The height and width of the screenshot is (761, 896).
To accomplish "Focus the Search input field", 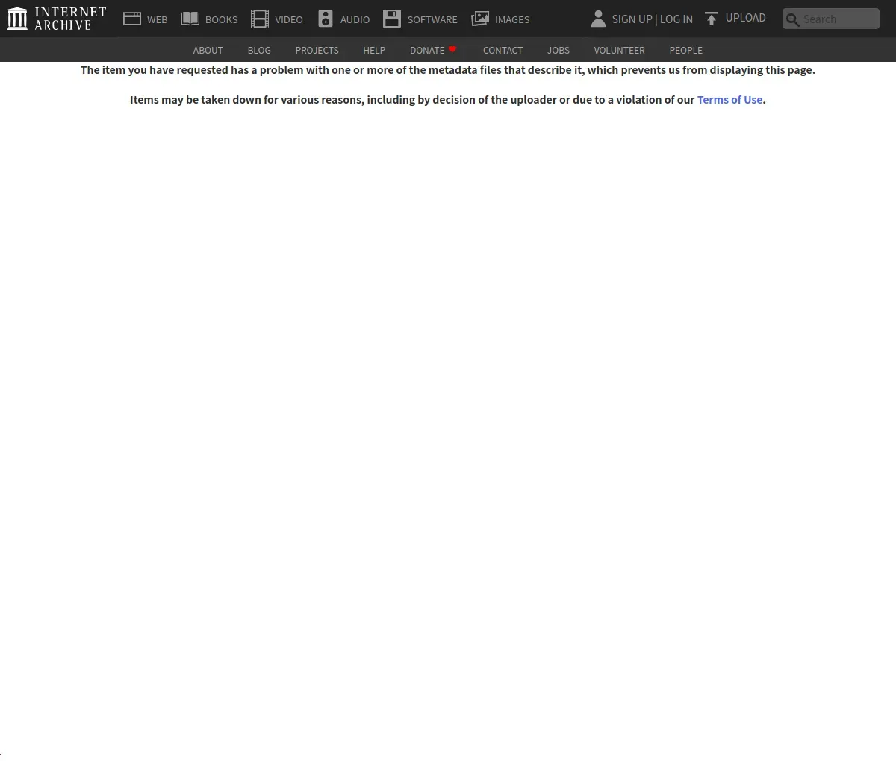I will click(831, 19).
